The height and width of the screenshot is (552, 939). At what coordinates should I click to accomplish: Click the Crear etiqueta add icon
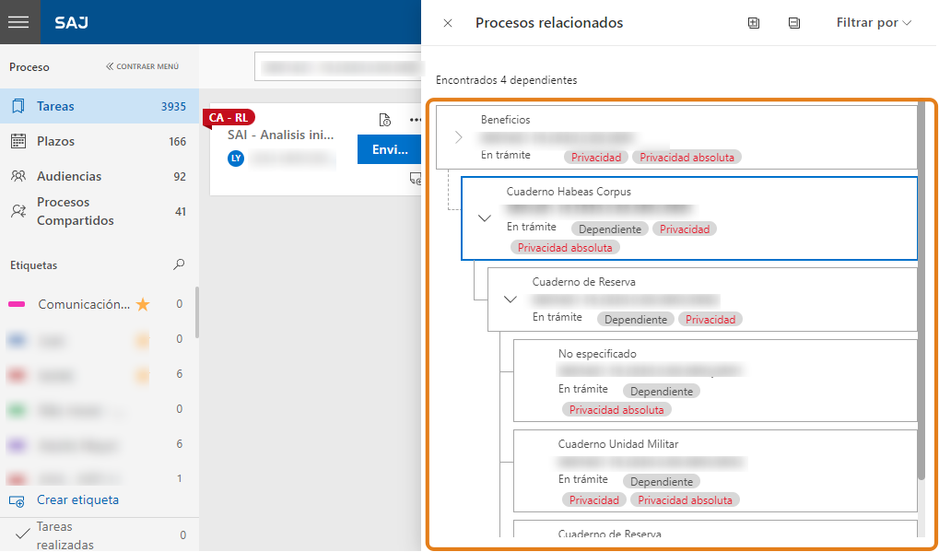tap(17, 500)
